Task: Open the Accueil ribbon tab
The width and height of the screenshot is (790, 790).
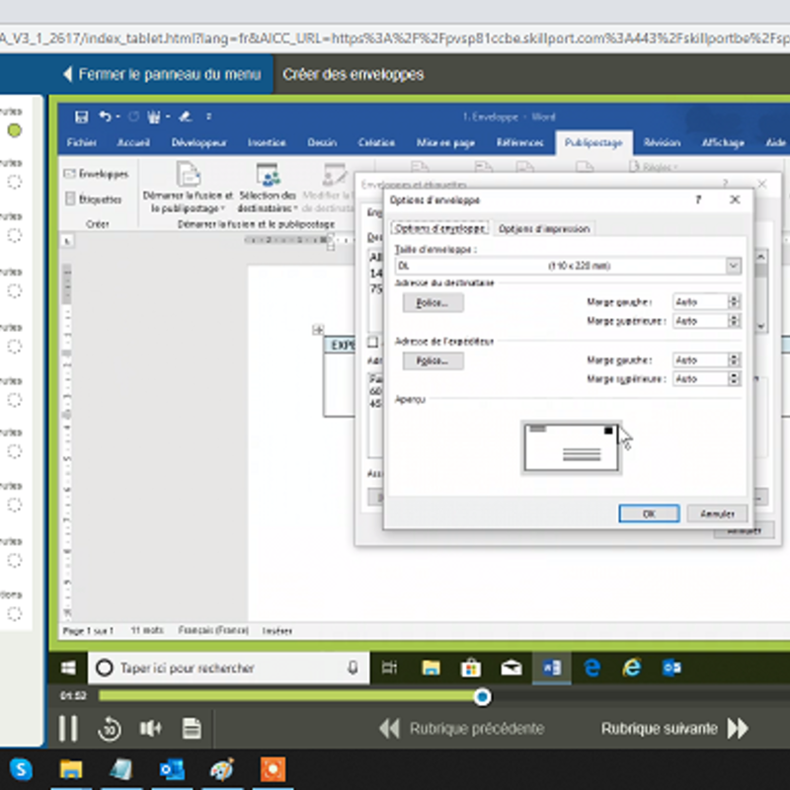Action: (133, 142)
